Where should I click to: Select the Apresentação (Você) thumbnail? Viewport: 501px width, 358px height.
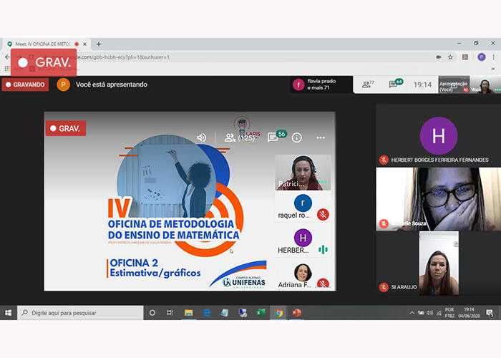click(x=454, y=84)
